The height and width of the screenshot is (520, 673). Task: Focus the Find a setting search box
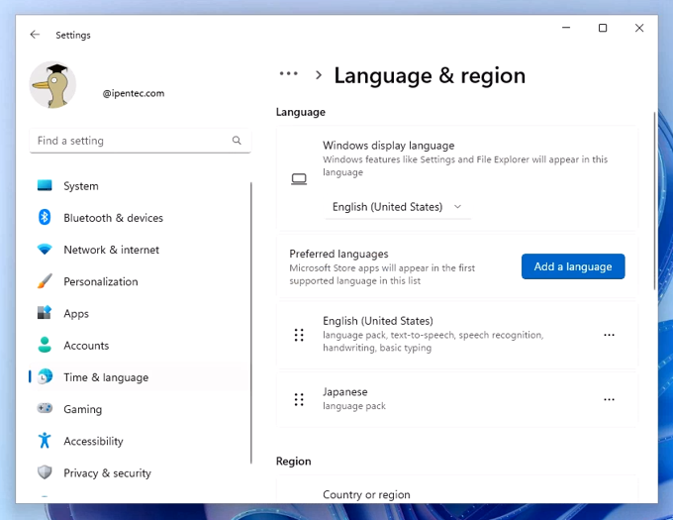click(140, 141)
